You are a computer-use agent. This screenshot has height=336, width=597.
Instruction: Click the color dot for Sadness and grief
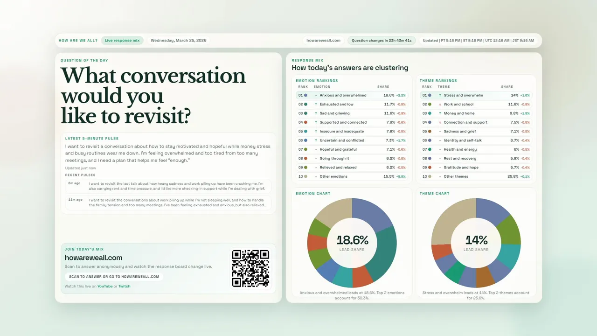click(430, 131)
